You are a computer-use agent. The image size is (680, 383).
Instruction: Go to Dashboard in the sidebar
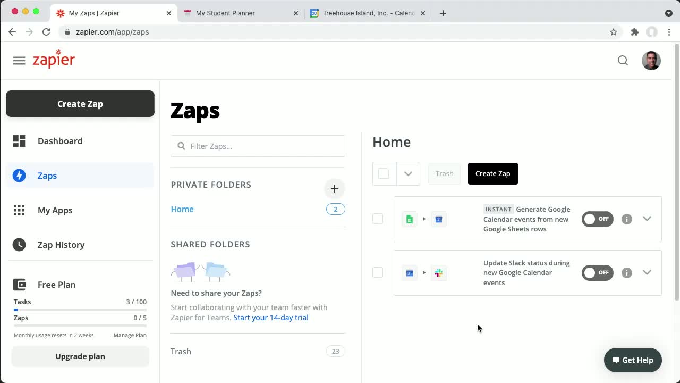point(80,141)
